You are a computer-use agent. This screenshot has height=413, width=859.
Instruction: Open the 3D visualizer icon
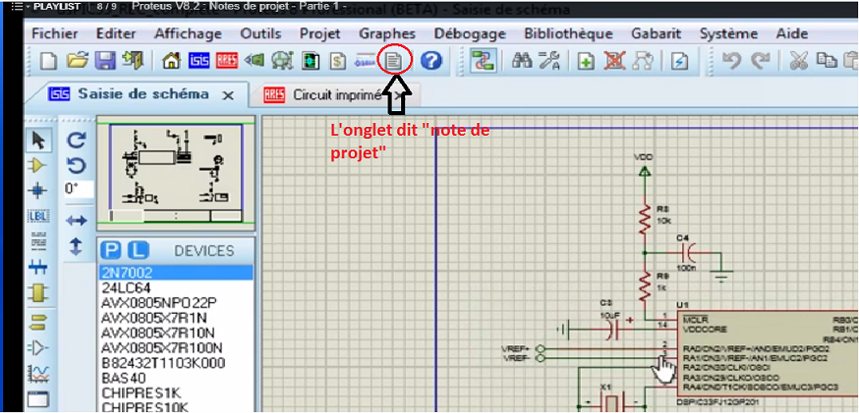click(x=255, y=61)
